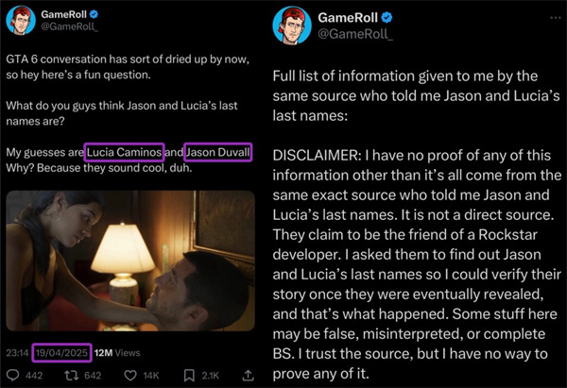Click the 19/04/2025 date stamp
Viewport: 567px width, 388px height.
pos(61,352)
